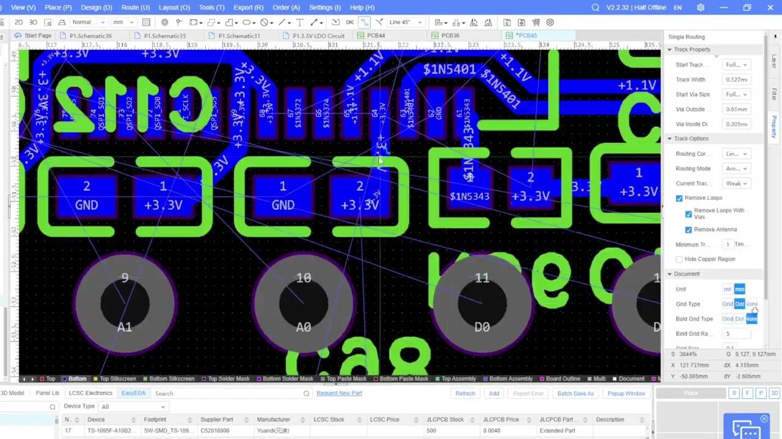Open toolbar settings gear icon
This screenshot has height=439, width=782.
[550, 23]
